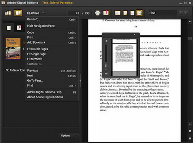Click the Find search field
The height and width of the screenshot is (143, 193).
[x=163, y=13]
